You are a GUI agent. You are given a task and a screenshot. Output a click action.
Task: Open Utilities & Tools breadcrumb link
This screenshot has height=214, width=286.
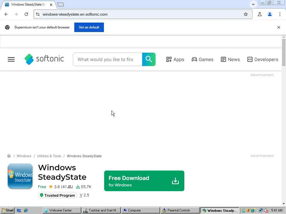[49, 156]
